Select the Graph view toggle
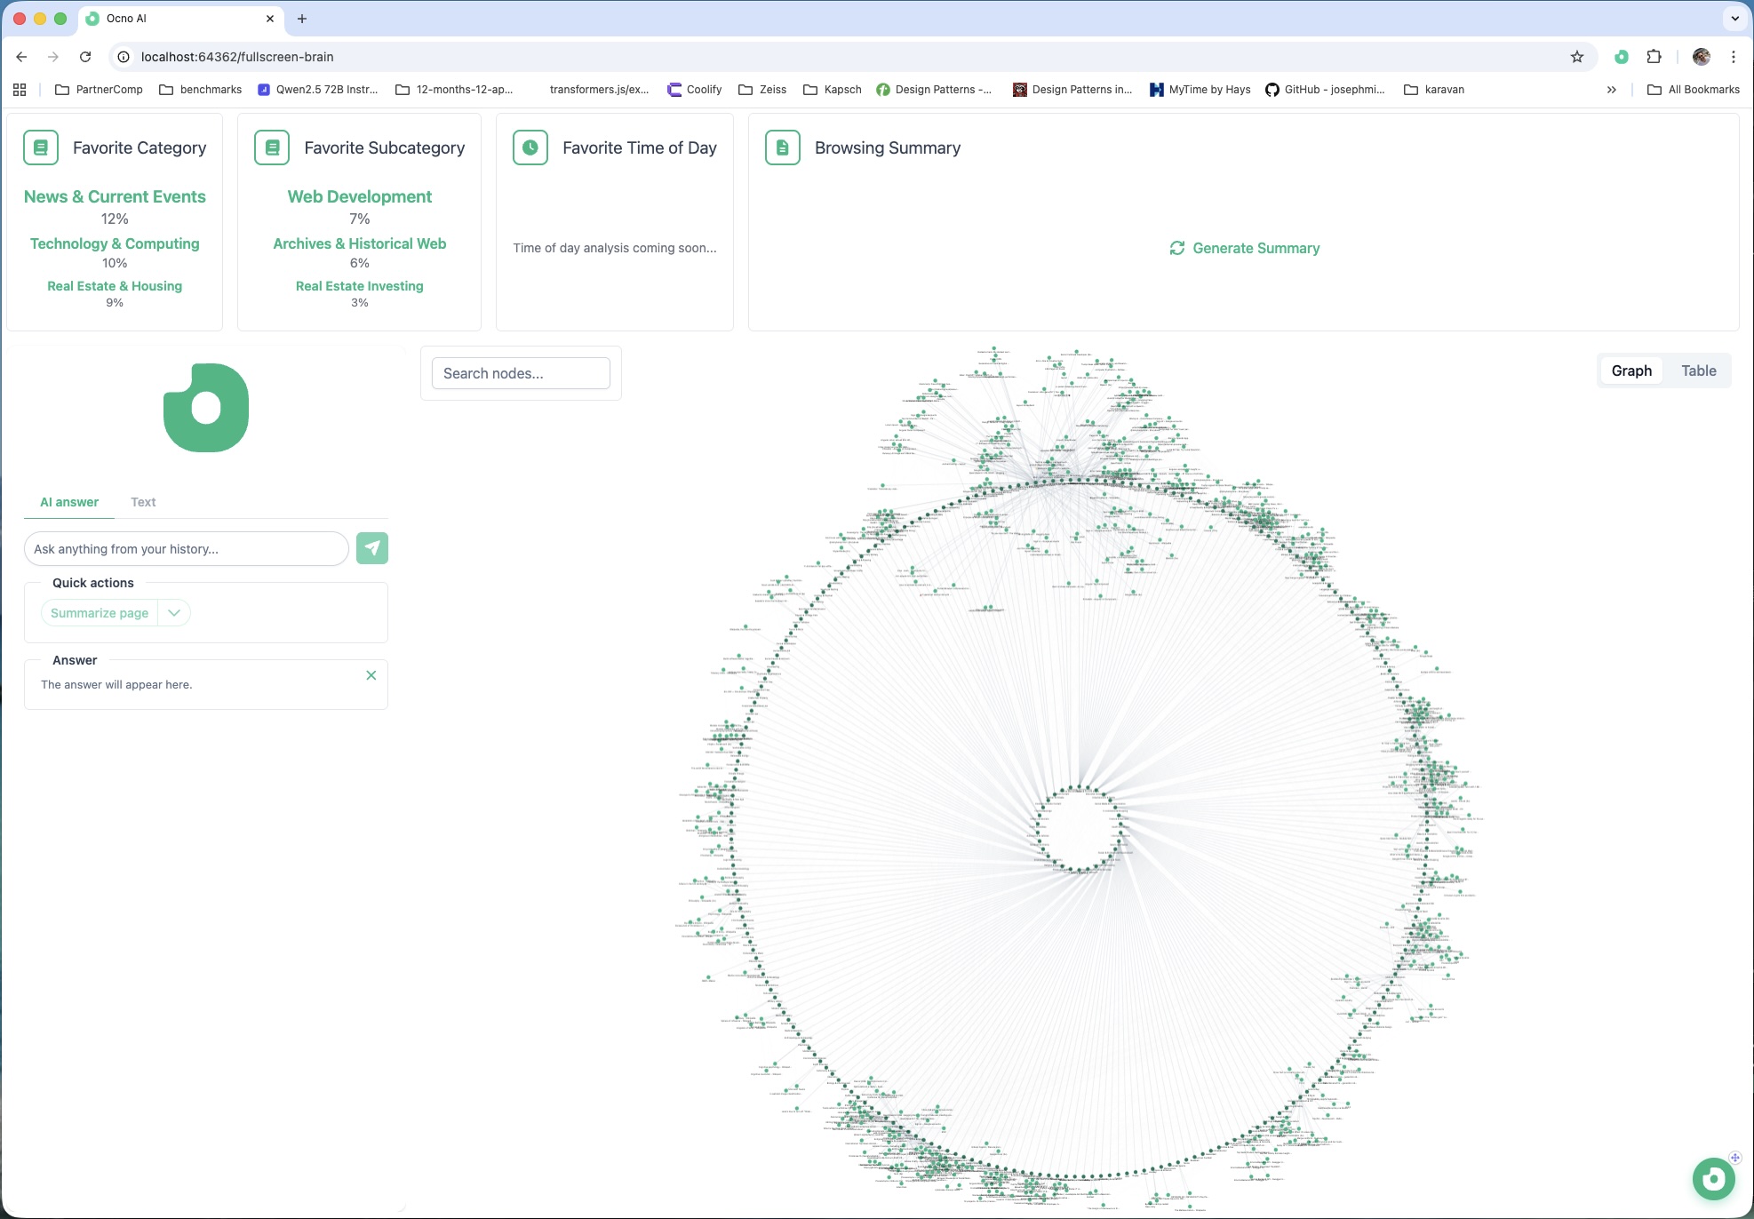Viewport: 1754px width, 1219px height. click(x=1631, y=370)
